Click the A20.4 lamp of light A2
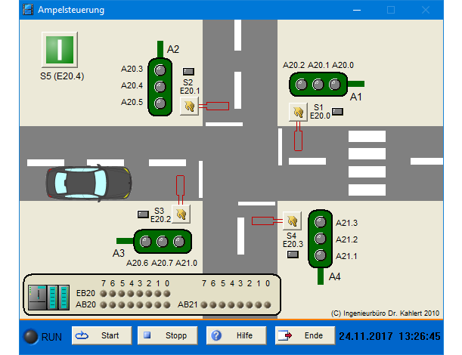The image size is (462, 355). pos(160,87)
